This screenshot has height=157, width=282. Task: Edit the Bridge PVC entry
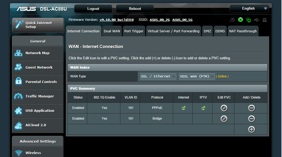224,119
